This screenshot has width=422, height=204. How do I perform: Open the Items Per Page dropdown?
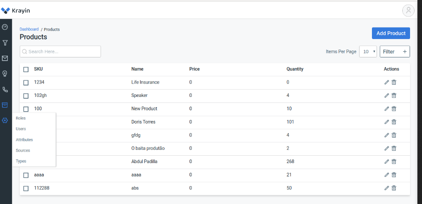tap(368, 51)
